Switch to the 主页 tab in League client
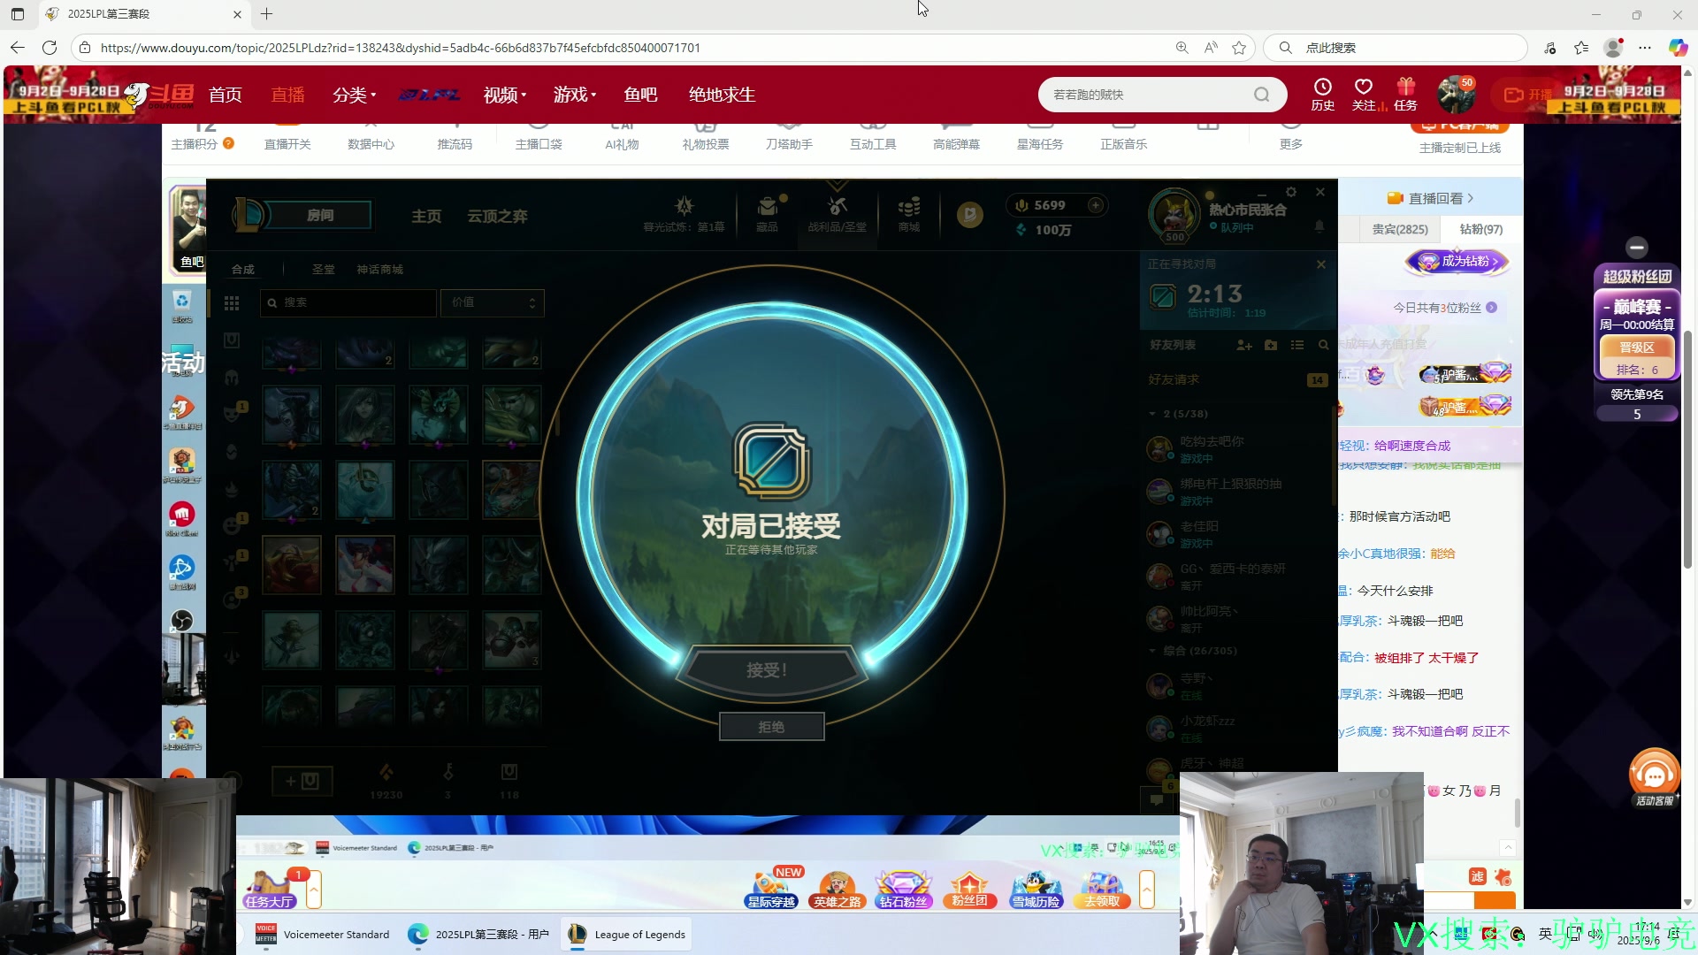The width and height of the screenshot is (1698, 955). [x=426, y=216]
